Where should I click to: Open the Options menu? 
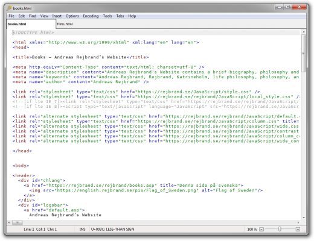(x=72, y=16)
